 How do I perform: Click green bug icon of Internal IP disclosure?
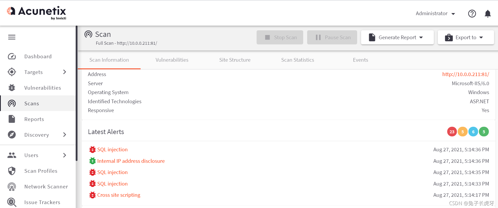coord(92,161)
